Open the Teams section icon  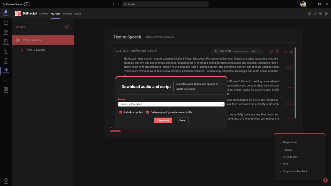6,32
